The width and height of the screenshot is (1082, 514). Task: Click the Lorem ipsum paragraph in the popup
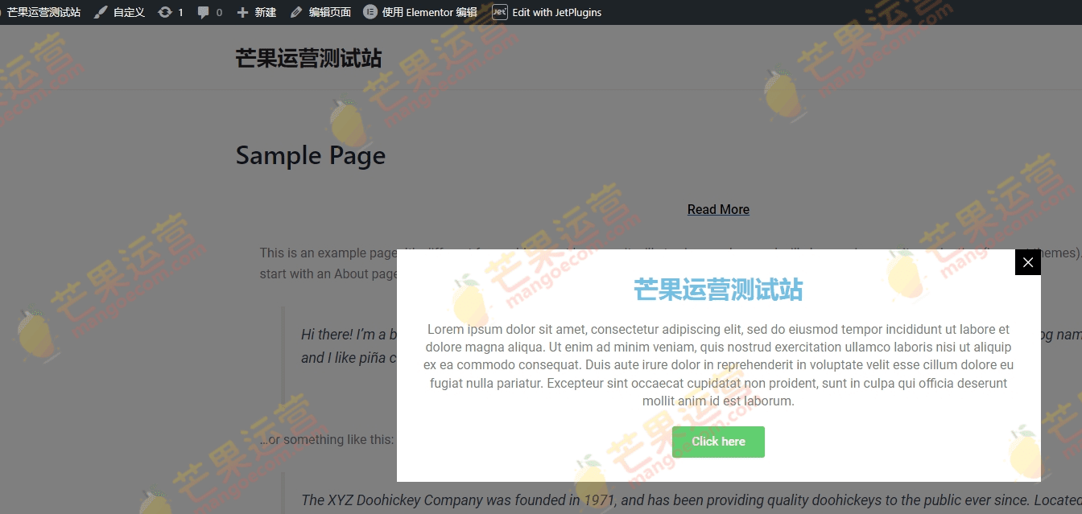718,365
